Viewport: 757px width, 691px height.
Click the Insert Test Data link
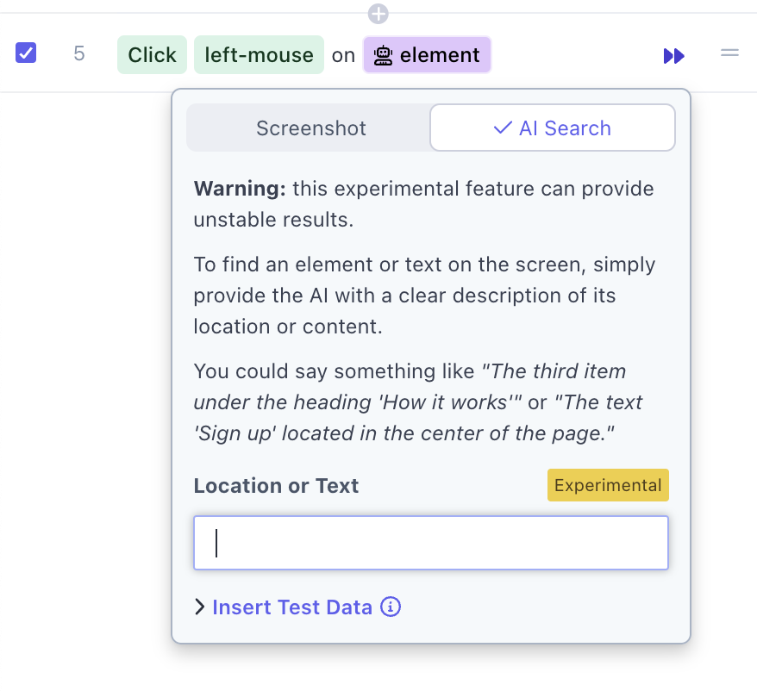(292, 607)
